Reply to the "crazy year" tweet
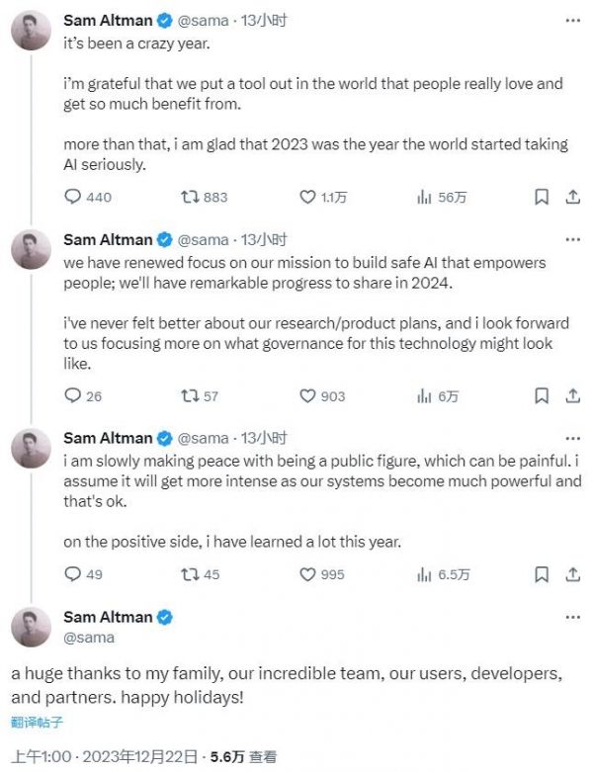Image resolution: width=593 pixels, height=772 pixels. [72, 197]
